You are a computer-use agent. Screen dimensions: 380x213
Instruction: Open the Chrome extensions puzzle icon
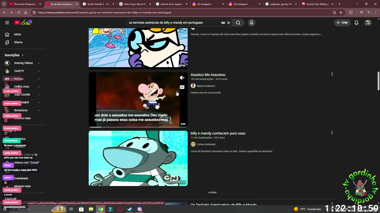(351, 12)
